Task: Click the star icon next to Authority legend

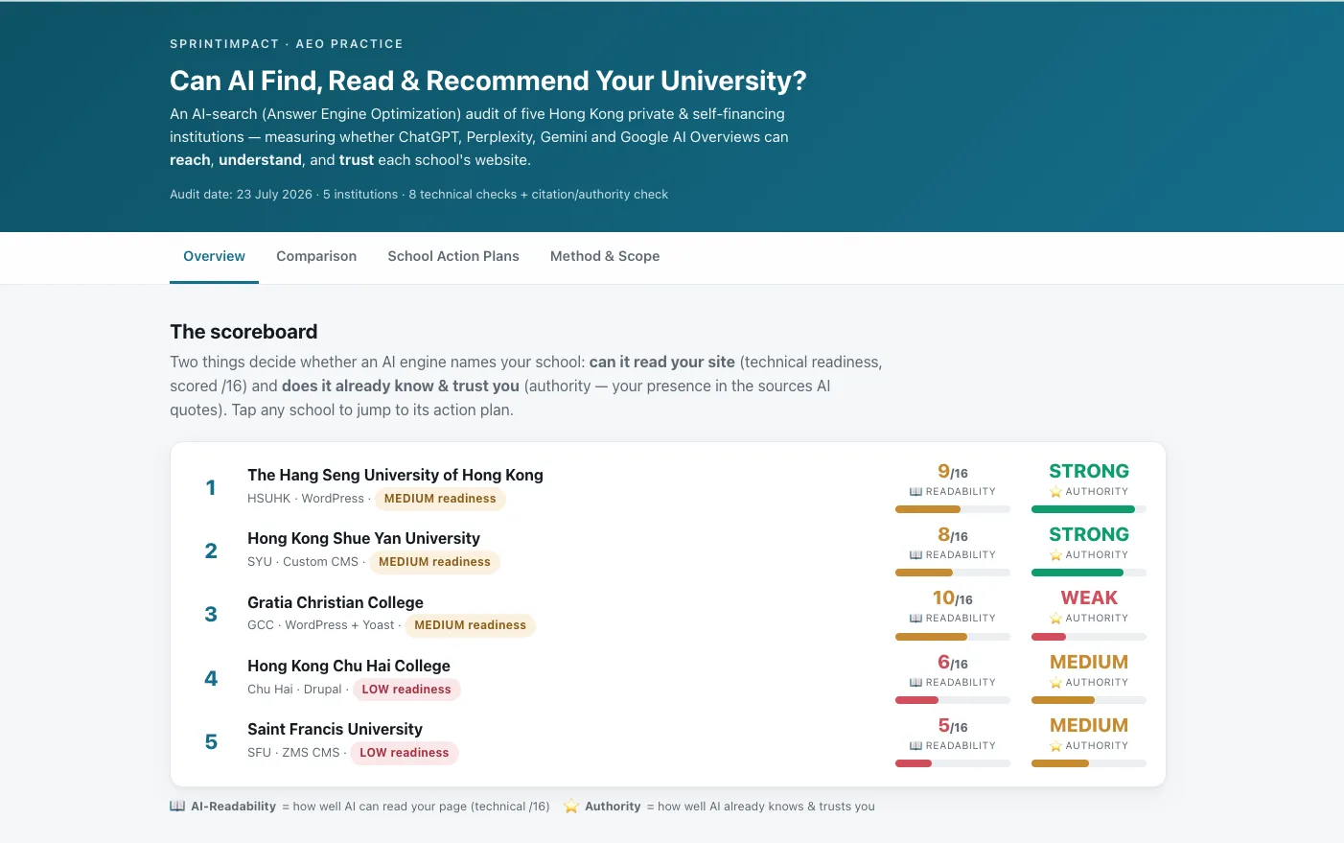Action: (571, 807)
